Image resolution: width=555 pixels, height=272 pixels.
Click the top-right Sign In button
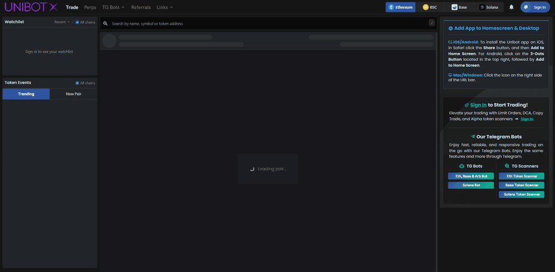pos(535,7)
